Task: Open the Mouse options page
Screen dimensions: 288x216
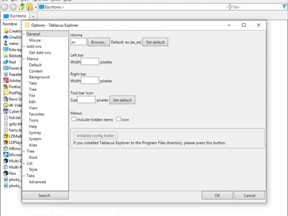Action: pyautogui.click(x=35, y=40)
